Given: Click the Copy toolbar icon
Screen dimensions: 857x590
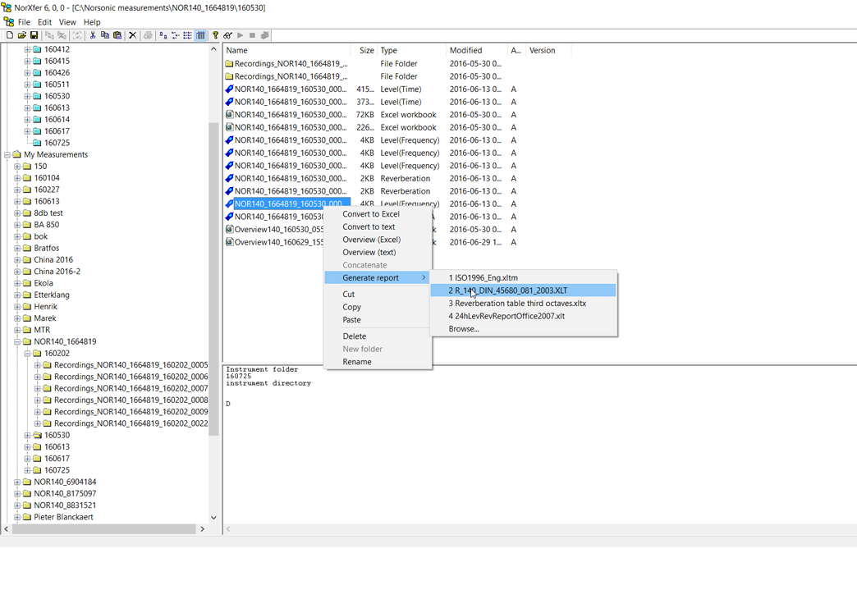Looking at the screenshot, I should (104, 35).
